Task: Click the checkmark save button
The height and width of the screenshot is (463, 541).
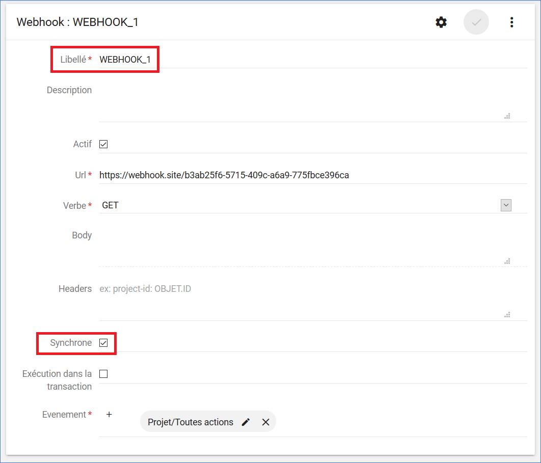Action: 476,22
